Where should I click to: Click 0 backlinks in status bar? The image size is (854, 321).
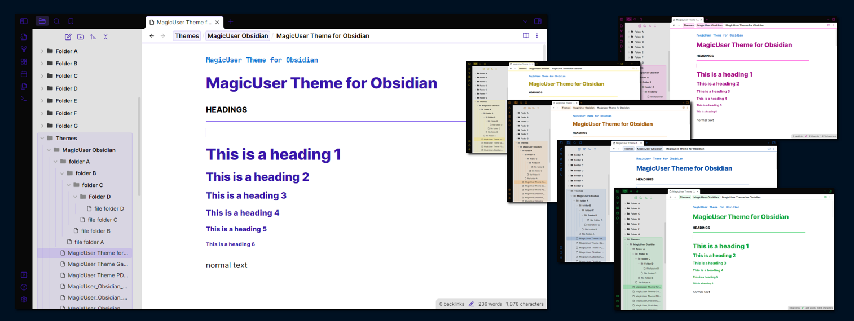pyautogui.click(x=452, y=304)
